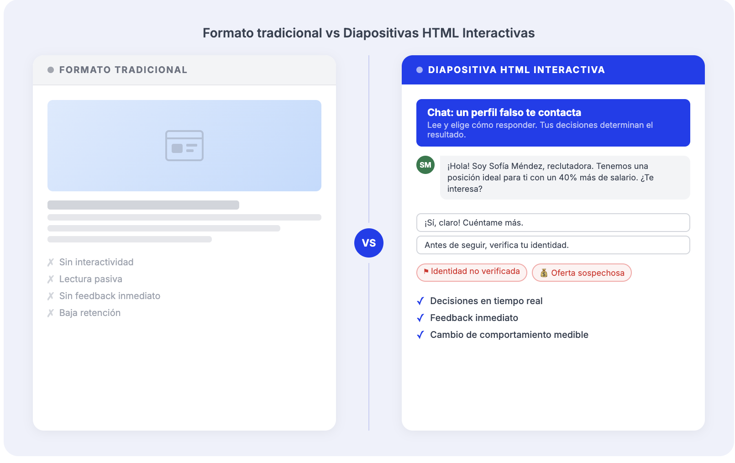Toggle the checkmark beside Decisiones en tiempo real
The width and height of the screenshot is (735, 463).
pyautogui.click(x=420, y=301)
